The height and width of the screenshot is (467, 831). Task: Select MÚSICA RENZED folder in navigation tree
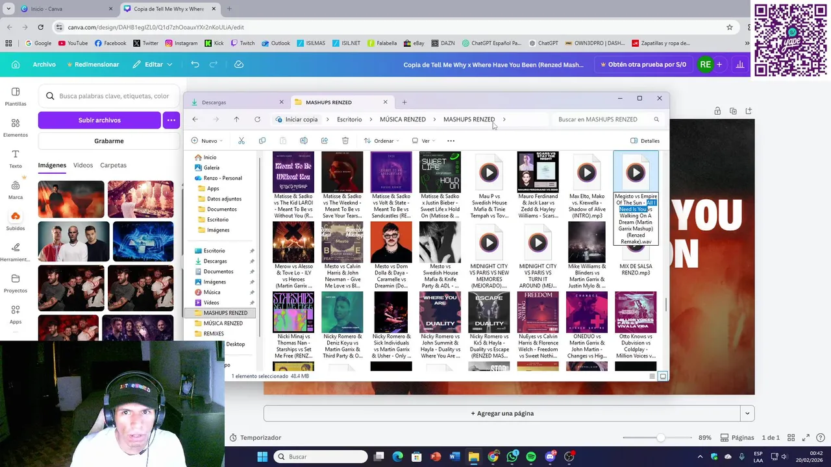tap(223, 323)
